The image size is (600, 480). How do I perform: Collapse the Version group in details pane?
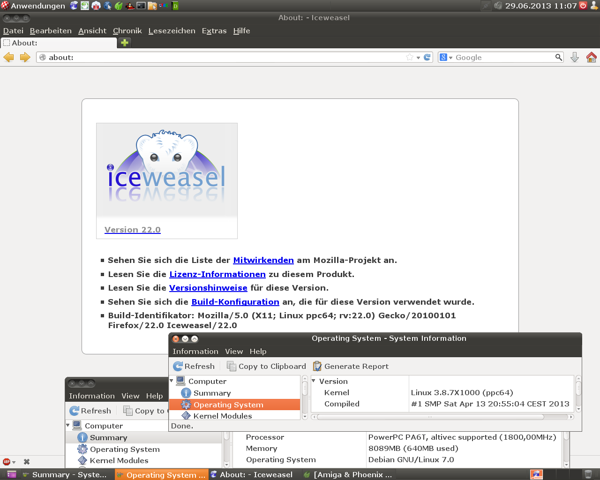tap(314, 381)
